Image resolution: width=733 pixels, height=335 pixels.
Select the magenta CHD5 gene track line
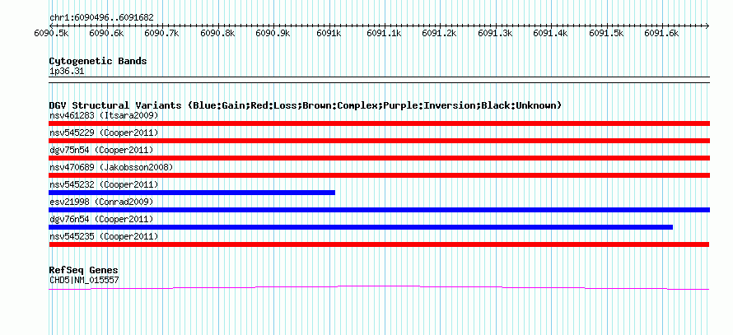(379, 287)
